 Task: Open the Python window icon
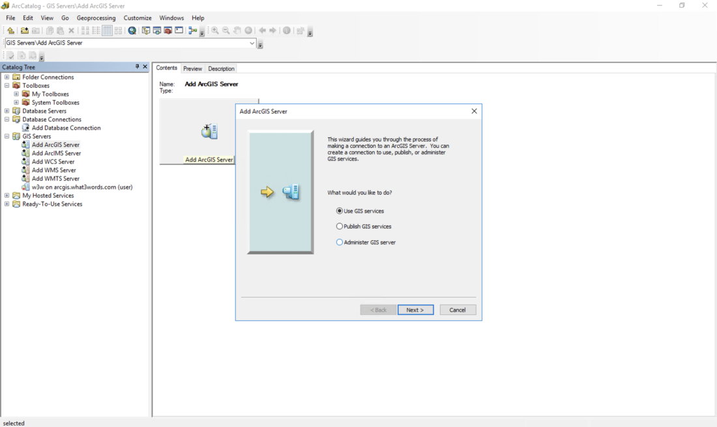(x=179, y=31)
